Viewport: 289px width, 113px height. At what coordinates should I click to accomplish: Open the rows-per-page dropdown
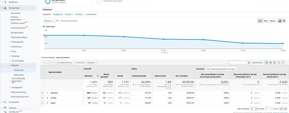pos(254,109)
